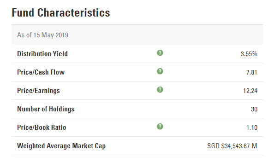Select the 1.10 price/book value
This screenshot has width=268, height=168.
pyautogui.click(x=252, y=127)
